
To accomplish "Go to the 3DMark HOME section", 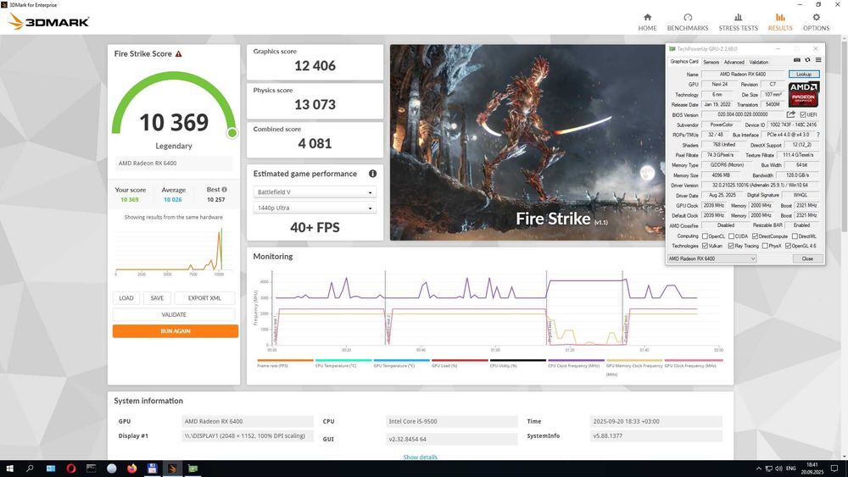I will pyautogui.click(x=647, y=22).
